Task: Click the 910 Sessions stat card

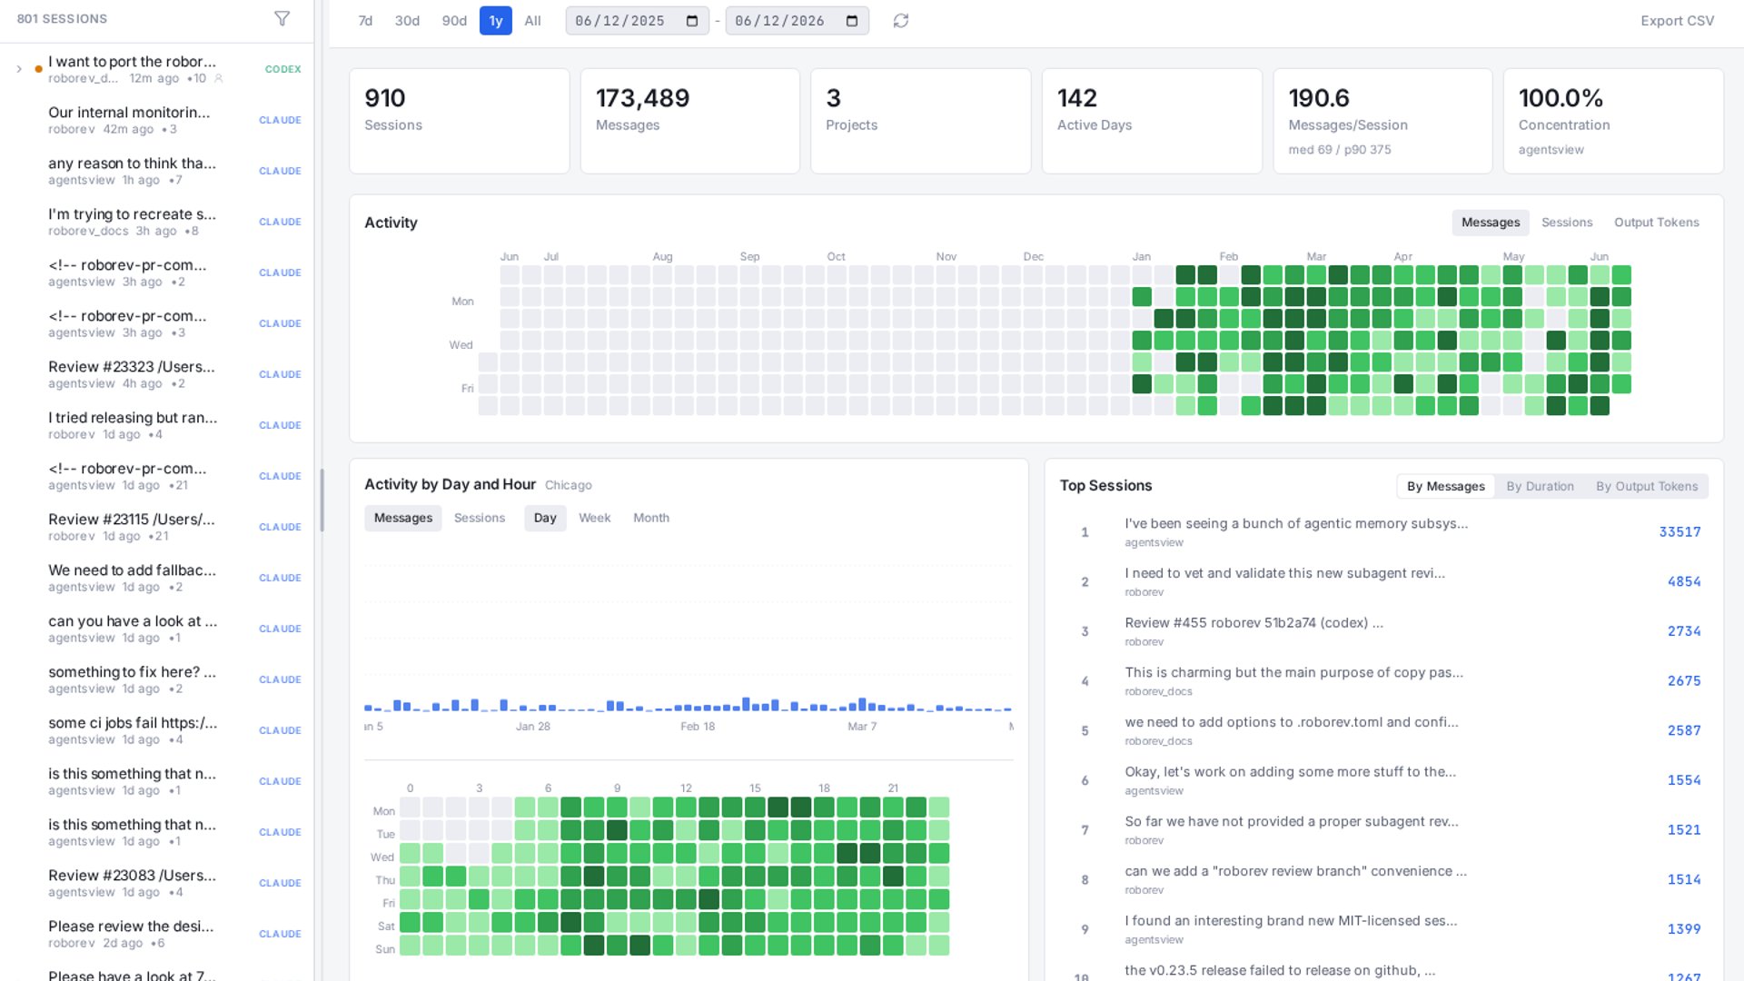Action: click(460, 121)
